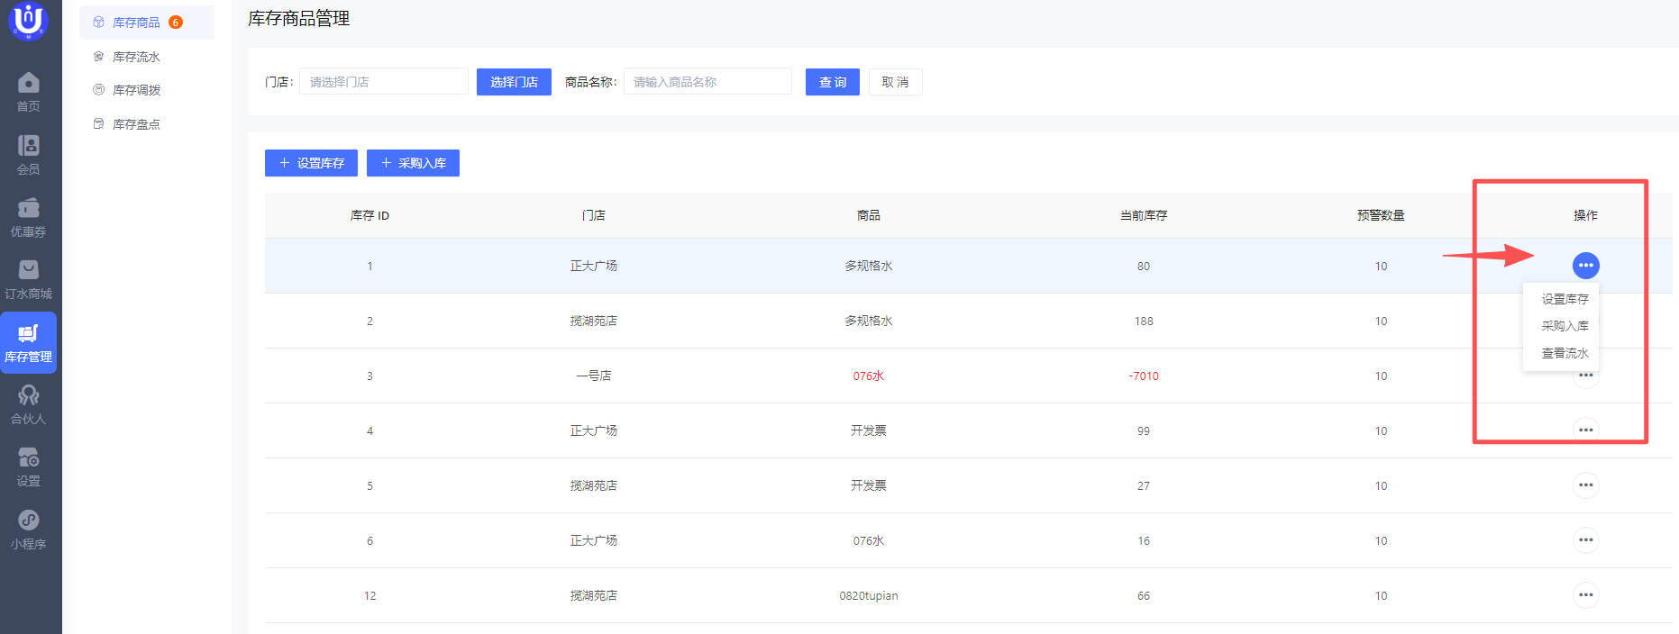Click the app logo at top left

(28, 20)
